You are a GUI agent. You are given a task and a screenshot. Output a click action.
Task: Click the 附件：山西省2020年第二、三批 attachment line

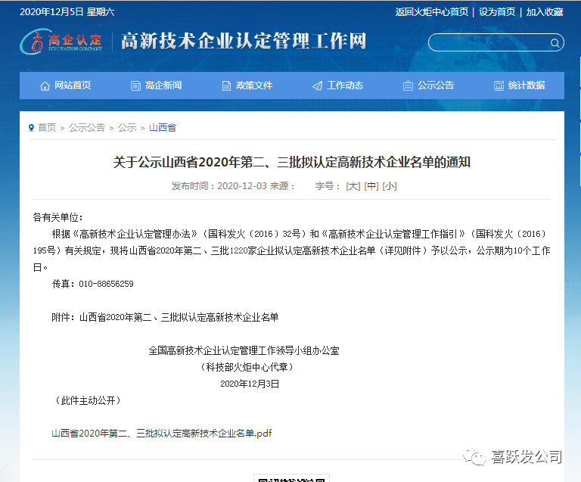click(x=165, y=317)
